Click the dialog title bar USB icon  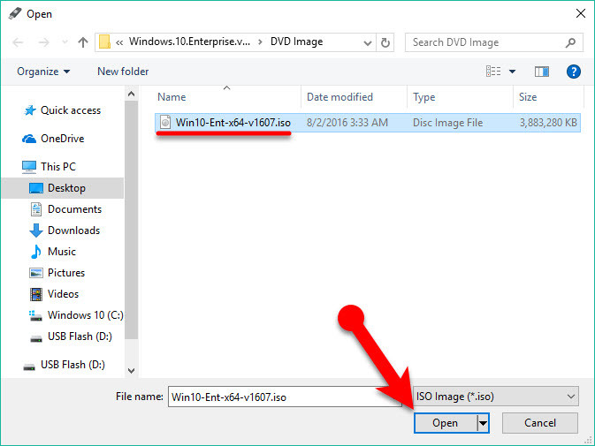click(15, 13)
